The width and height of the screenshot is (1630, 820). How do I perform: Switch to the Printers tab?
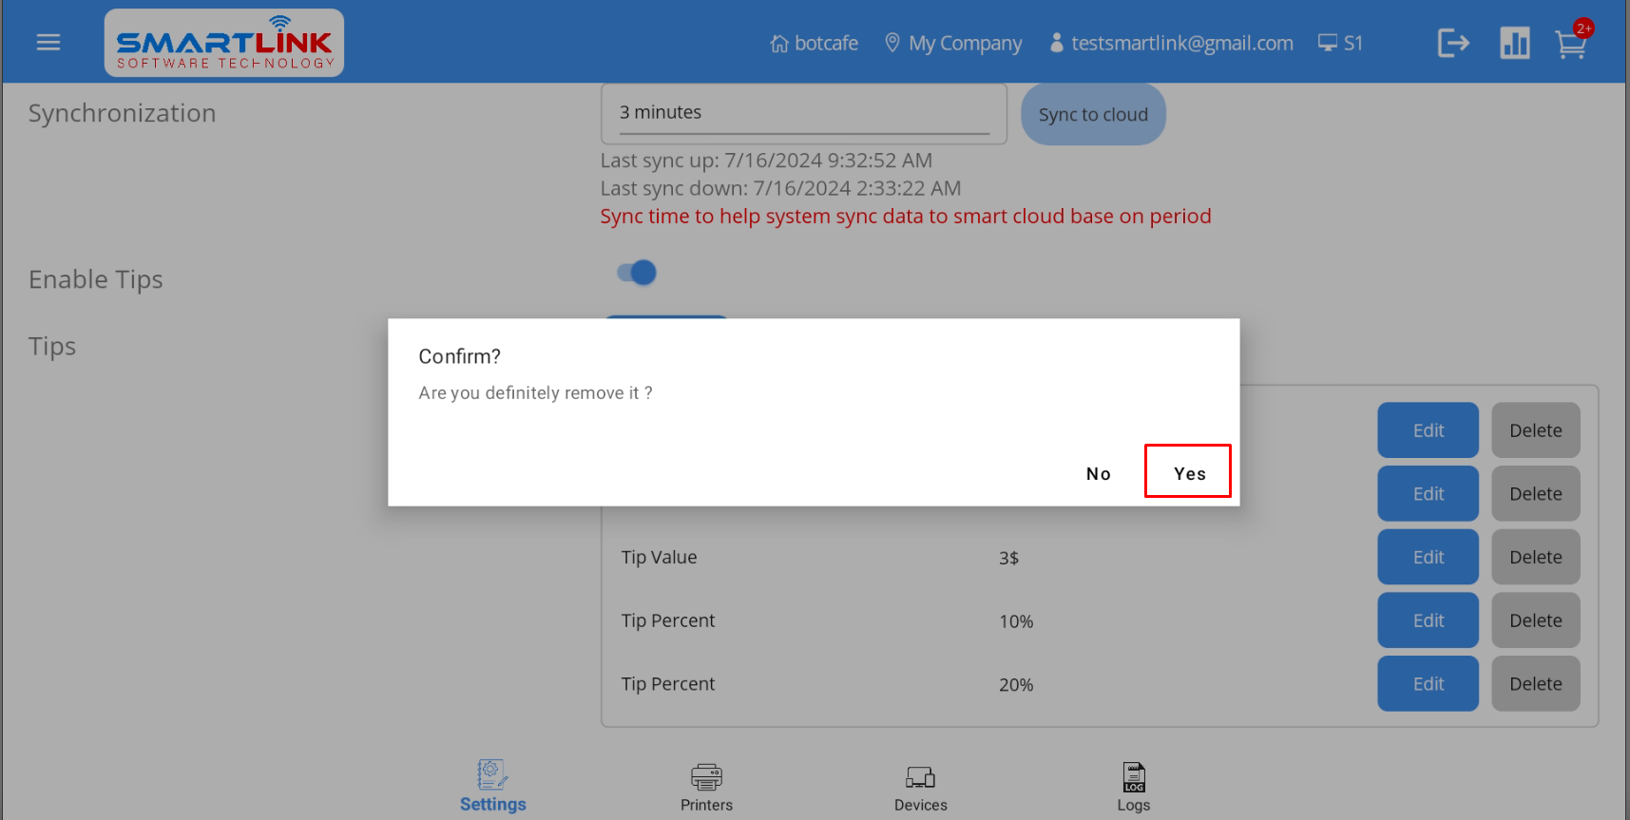[x=706, y=786]
